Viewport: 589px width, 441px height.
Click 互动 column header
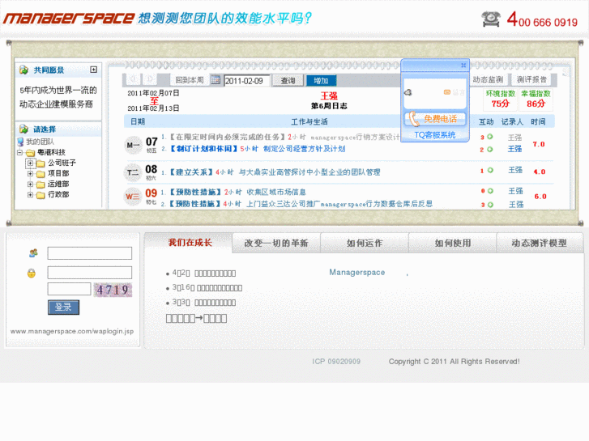[486, 121]
